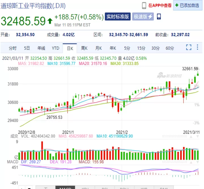Image resolution: width=204 pixels, height=189 pixels.
Task: Click the 2020/12/8 start date label
Action: [x=27, y=132]
